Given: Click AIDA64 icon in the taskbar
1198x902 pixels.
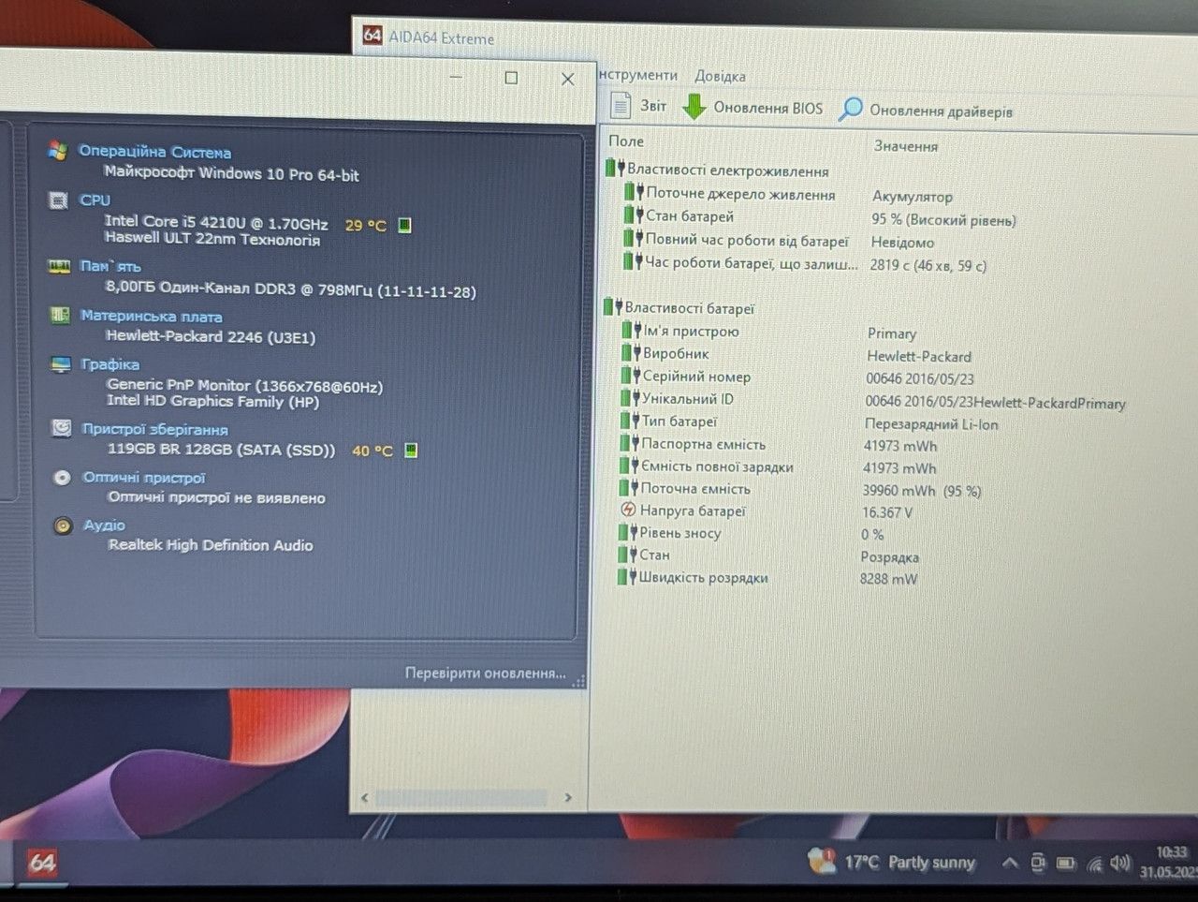Looking at the screenshot, I should [42, 862].
